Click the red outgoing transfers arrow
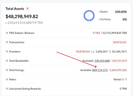This screenshot has width=133, height=96. 110,52
